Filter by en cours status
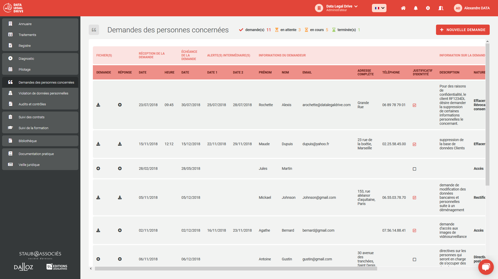Viewport: 498px width, 279px height. [316, 30]
